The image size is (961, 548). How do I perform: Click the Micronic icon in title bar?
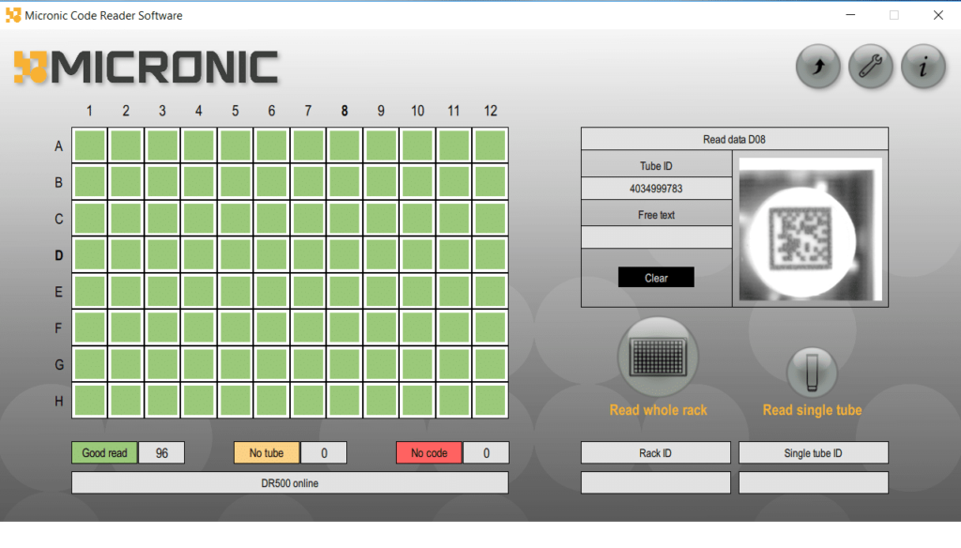pos(13,15)
